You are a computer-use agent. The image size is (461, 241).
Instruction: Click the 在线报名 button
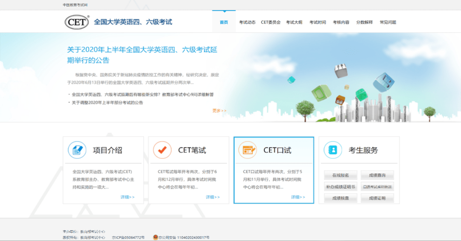341,175
